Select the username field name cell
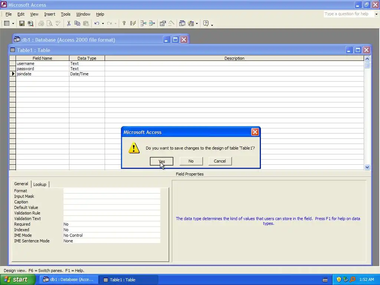This screenshot has width=380, height=285. coord(42,63)
